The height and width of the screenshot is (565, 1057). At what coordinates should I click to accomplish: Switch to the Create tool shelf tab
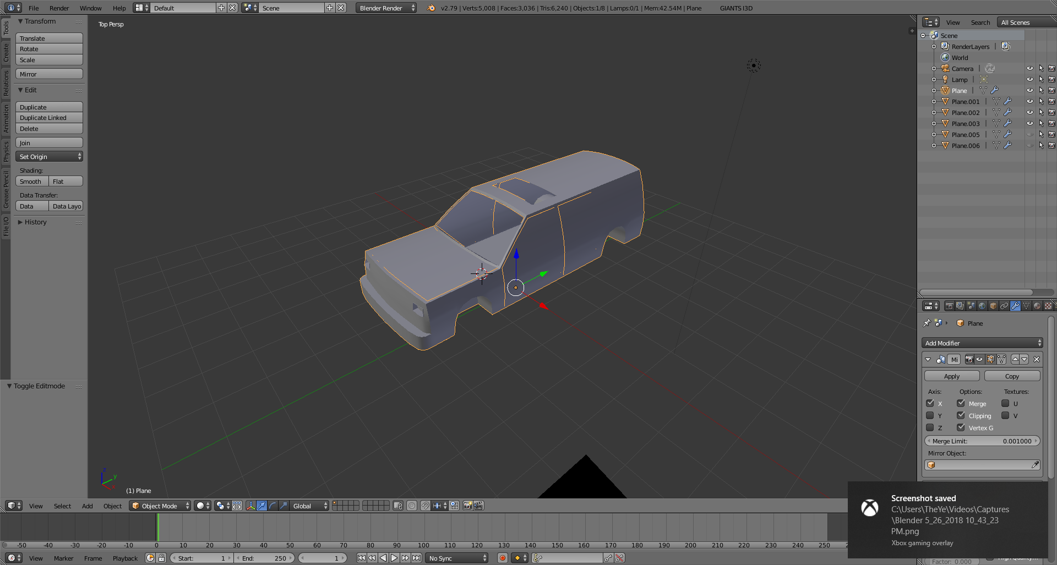click(6, 53)
